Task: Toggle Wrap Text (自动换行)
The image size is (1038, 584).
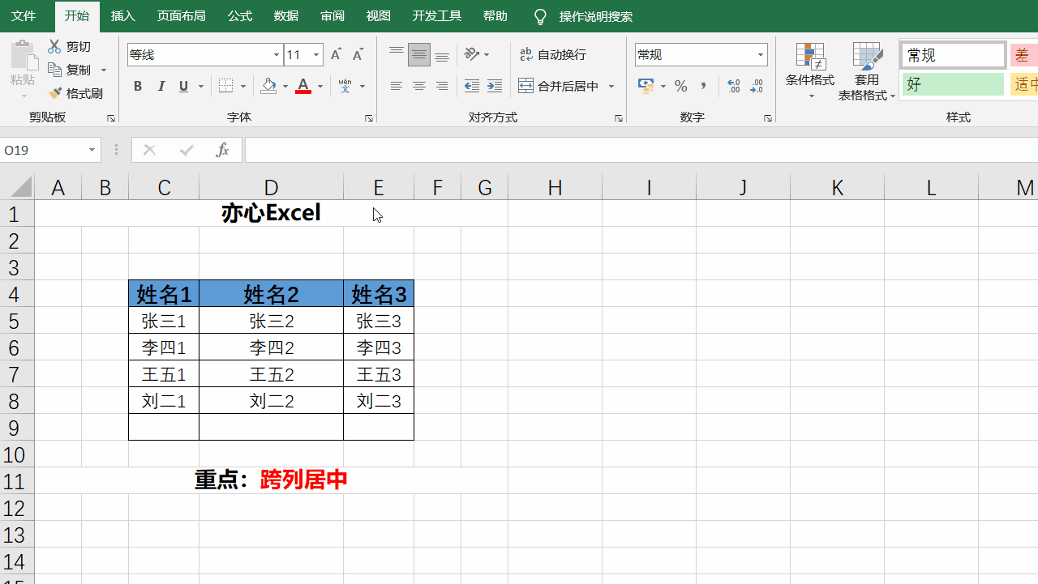Action: tap(553, 55)
